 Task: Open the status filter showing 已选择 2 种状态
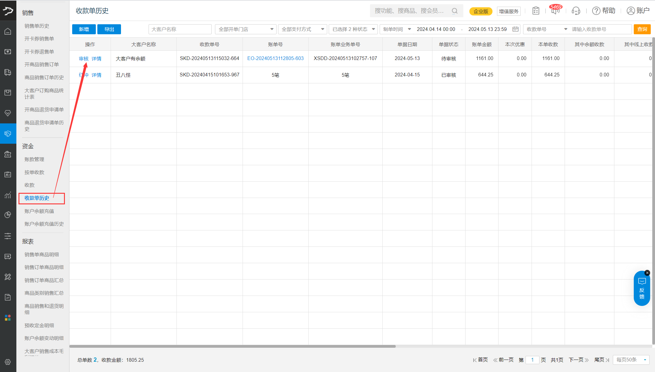353,29
